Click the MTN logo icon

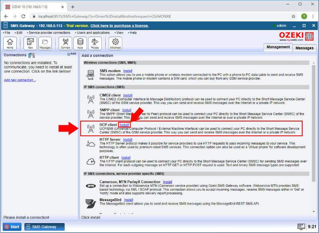(91, 186)
